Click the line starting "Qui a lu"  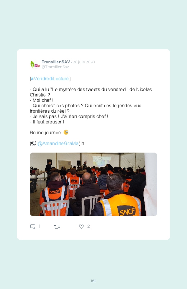tap(91, 92)
